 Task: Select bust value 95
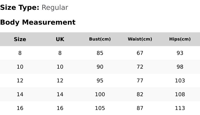(100, 81)
